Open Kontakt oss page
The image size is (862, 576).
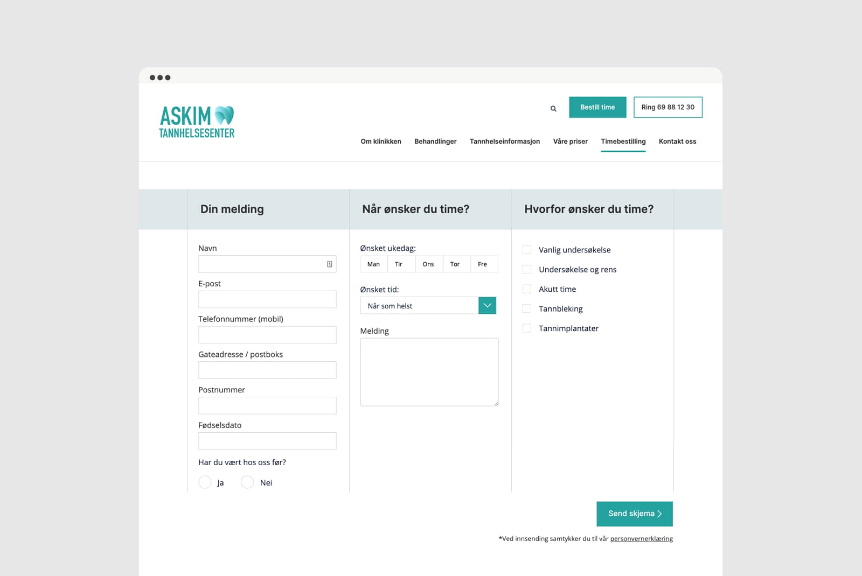pos(677,142)
